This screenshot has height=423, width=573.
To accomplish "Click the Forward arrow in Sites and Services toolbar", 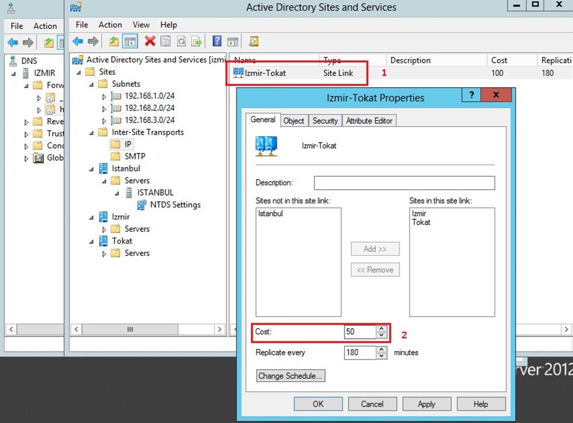I will [x=93, y=41].
